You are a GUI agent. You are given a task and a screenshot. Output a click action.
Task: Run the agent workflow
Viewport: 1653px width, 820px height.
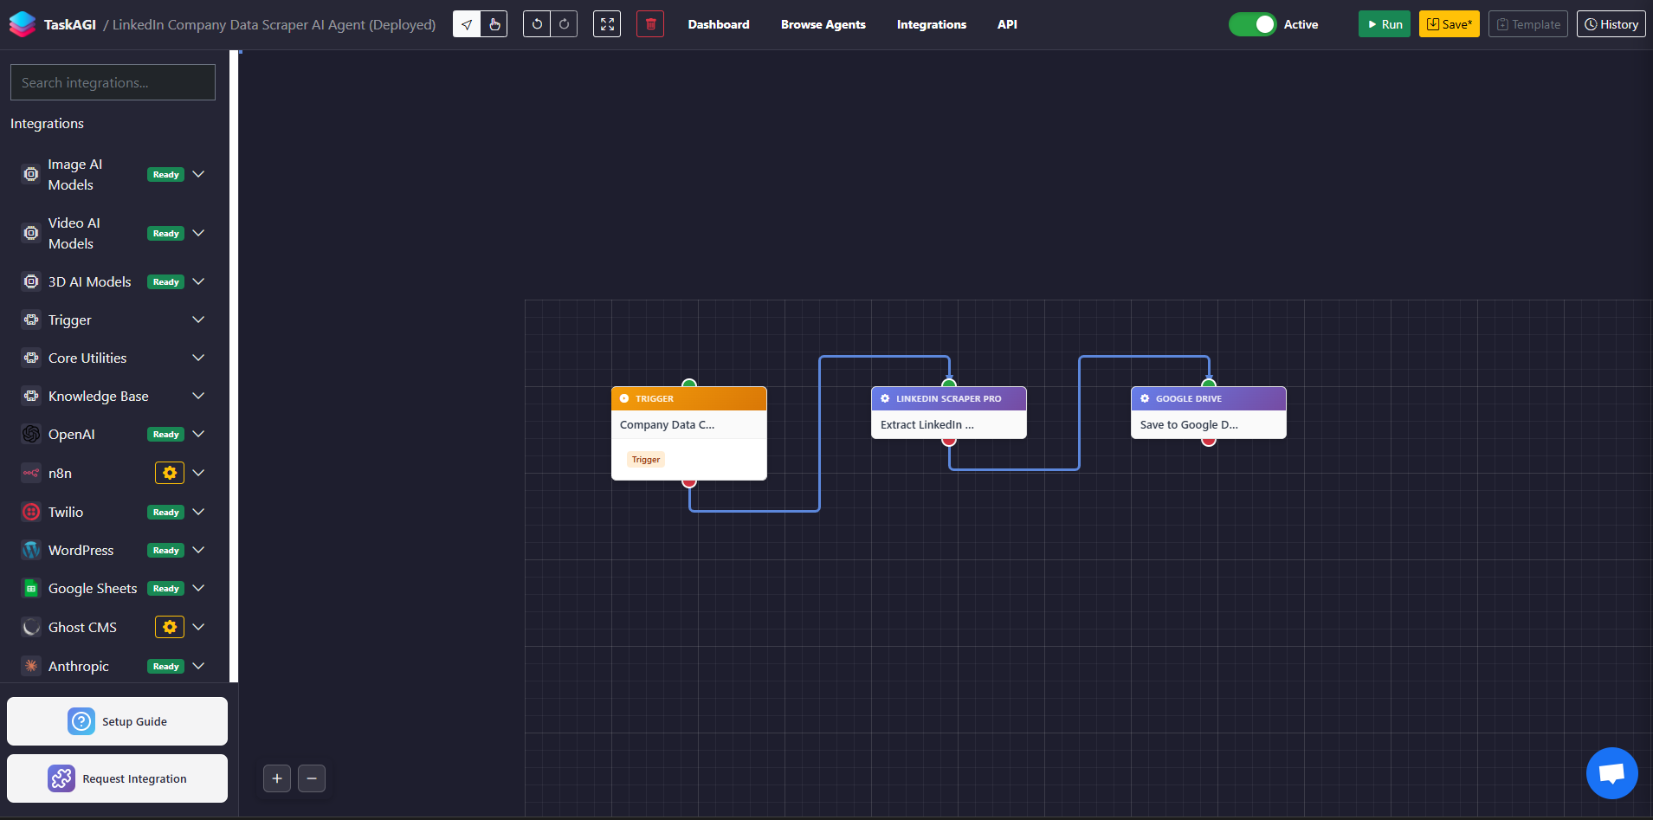pyautogui.click(x=1385, y=24)
